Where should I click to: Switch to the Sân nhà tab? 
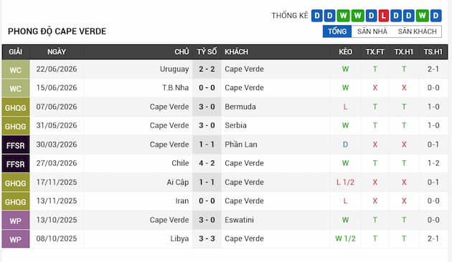[372, 31]
